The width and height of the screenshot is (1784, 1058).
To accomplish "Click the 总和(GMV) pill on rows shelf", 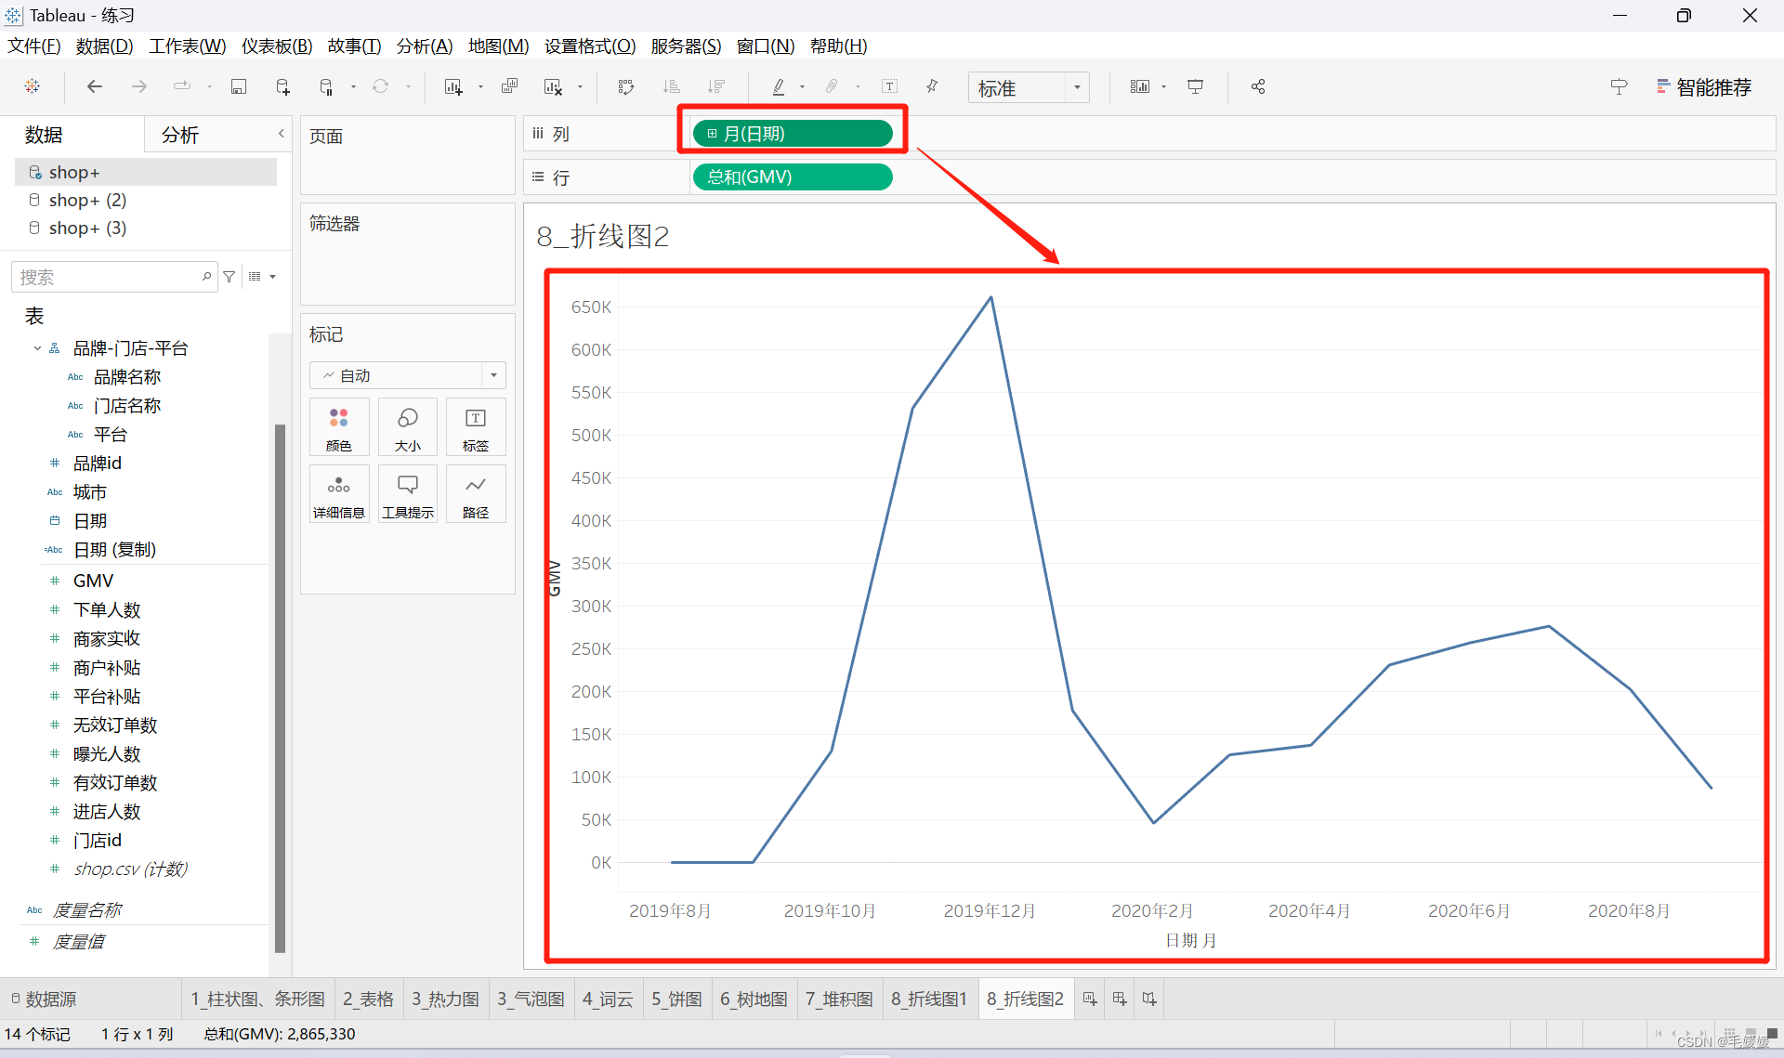I will 793,176.
